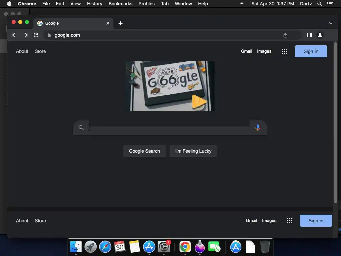This screenshot has width=341, height=256.
Task: Open the upper About link
Action: (x=22, y=51)
